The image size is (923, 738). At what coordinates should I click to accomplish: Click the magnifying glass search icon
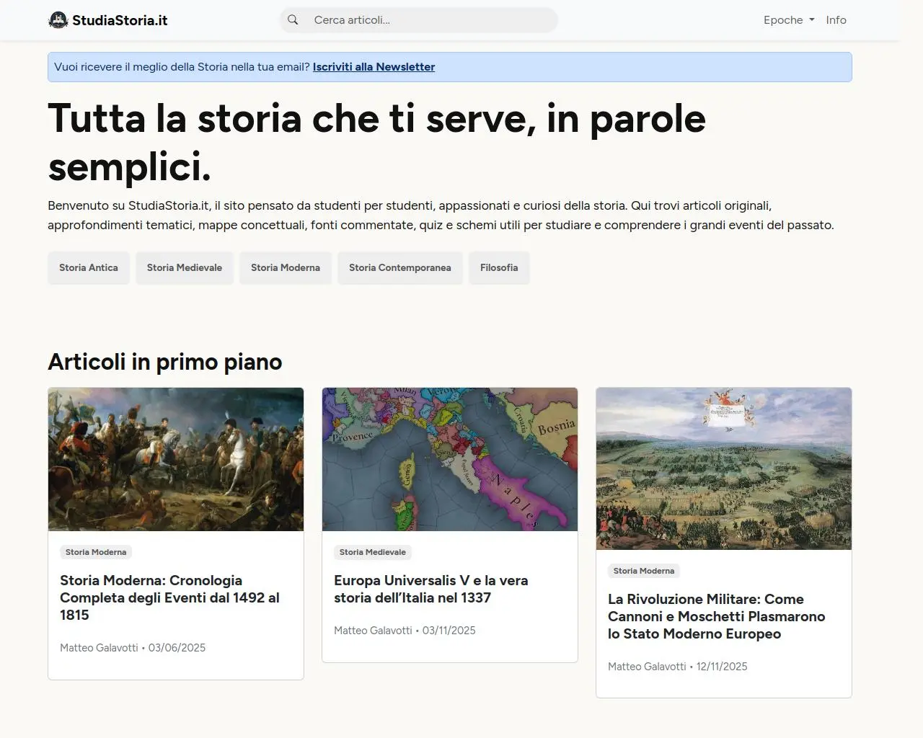(293, 19)
